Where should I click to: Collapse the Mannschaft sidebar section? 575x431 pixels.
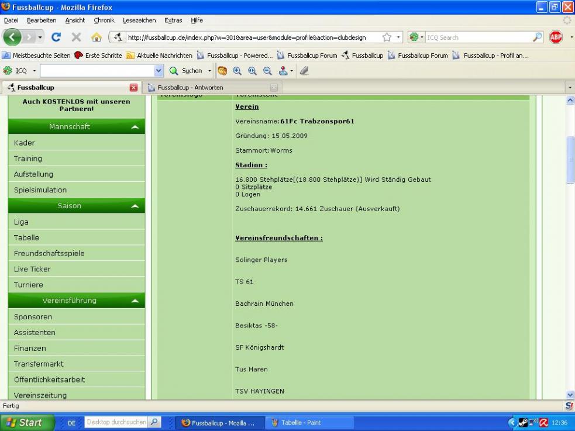[x=135, y=127]
